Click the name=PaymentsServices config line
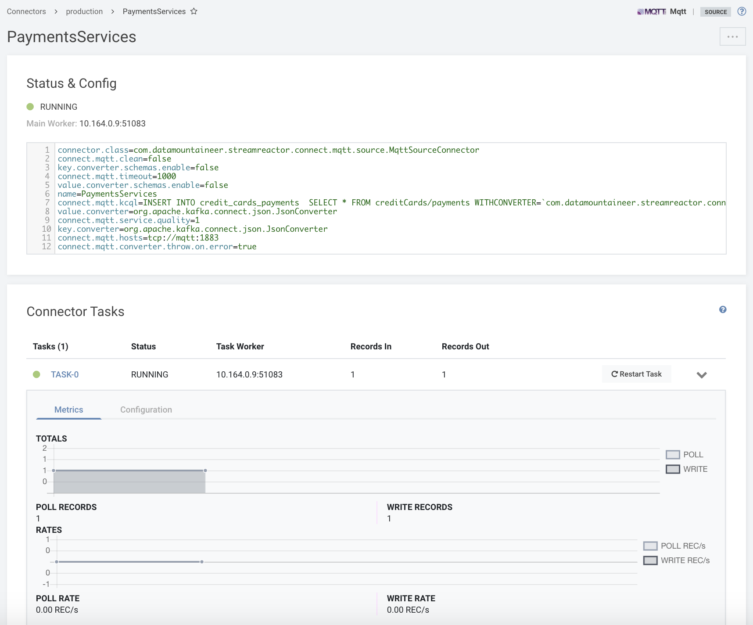This screenshot has height=625, width=753. coord(107,194)
